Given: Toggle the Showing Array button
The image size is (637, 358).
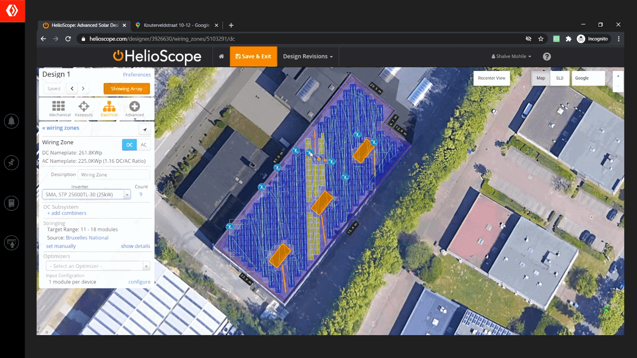Looking at the screenshot, I should (x=127, y=89).
